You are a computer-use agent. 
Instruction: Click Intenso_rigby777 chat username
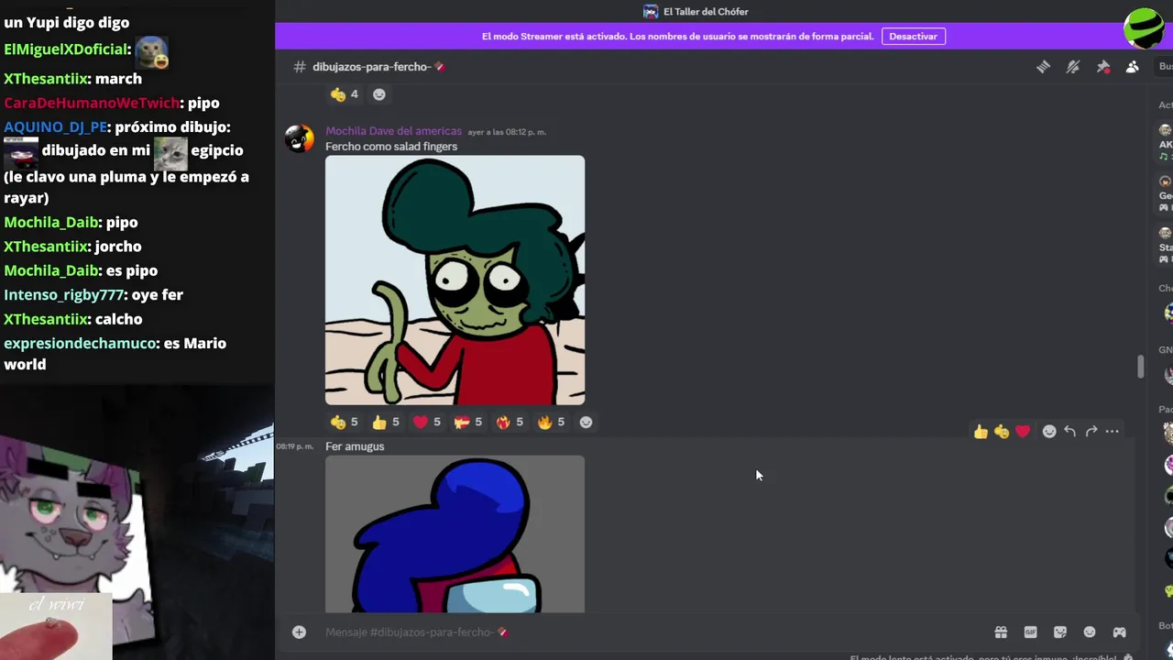pyautogui.click(x=63, y=295)
